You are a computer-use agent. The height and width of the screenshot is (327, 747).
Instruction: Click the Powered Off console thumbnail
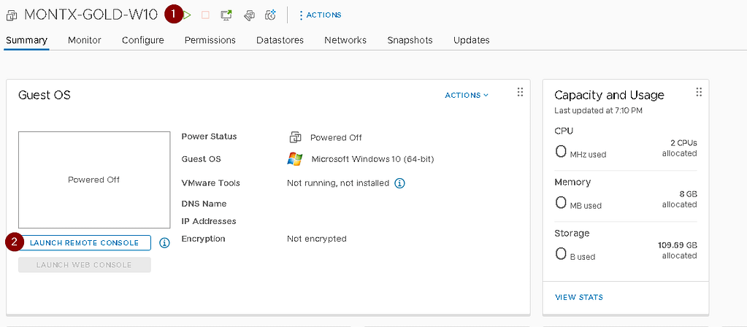click(x=93, y=180)
